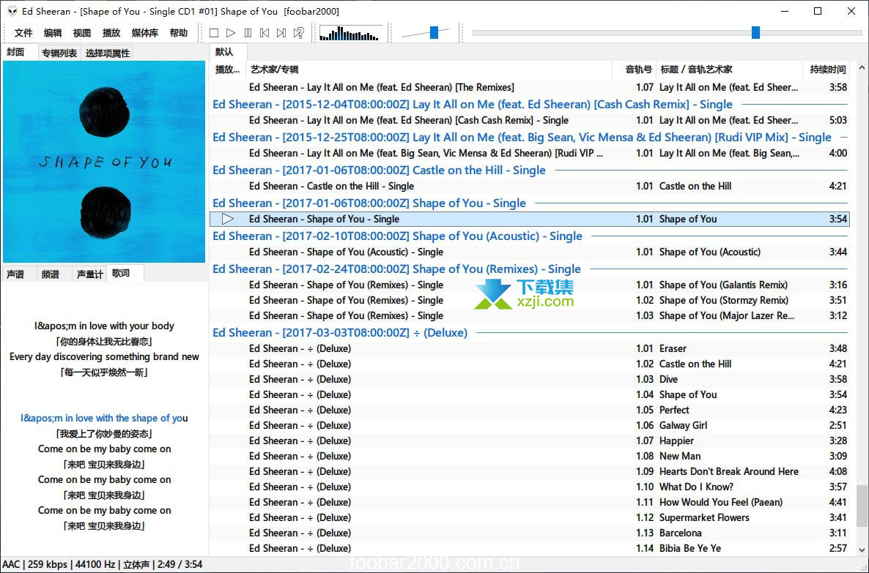Click the playlist scrollbar up arrow
869x573 pixels.
click(862, 68)
